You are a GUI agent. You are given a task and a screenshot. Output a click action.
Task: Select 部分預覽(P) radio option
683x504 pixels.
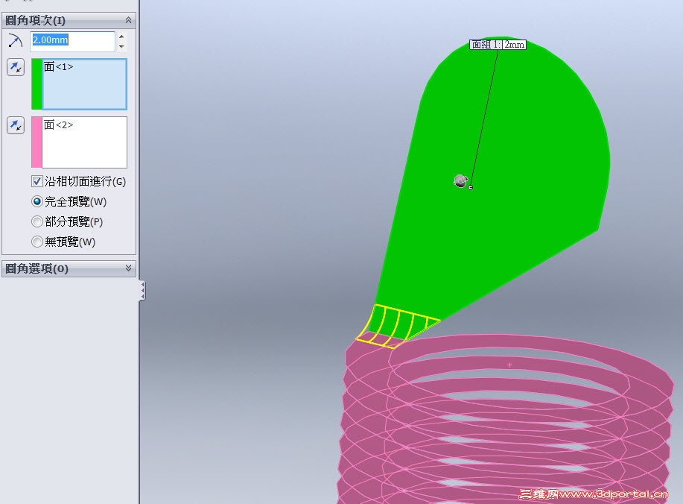[x=37, y=221]
